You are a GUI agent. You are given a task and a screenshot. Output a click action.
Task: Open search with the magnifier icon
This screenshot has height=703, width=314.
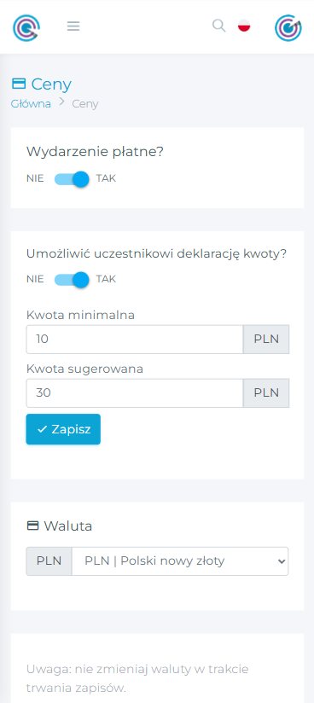coord(218,26)
